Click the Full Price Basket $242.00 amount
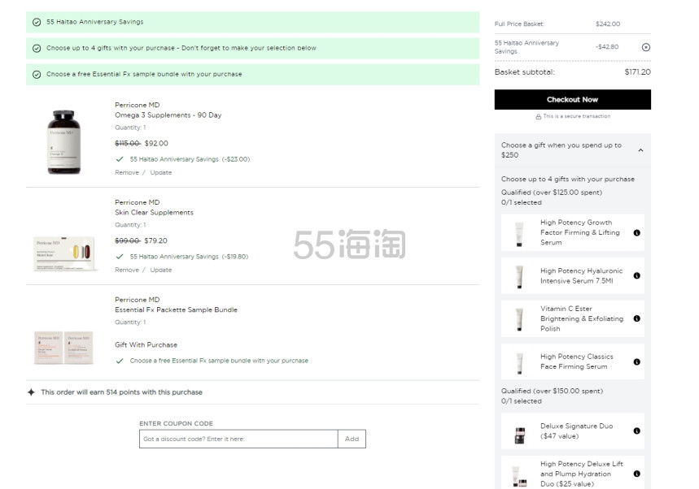Viewport: 699px width, 489px height. coord(608,24)
